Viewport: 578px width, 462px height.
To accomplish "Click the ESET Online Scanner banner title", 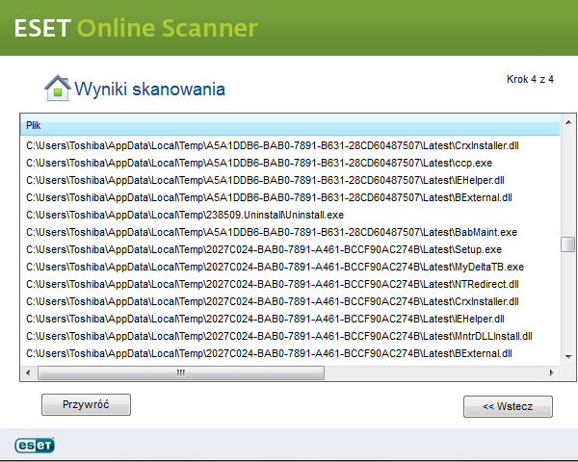I will pyautogui.click(x=136, y=28).
